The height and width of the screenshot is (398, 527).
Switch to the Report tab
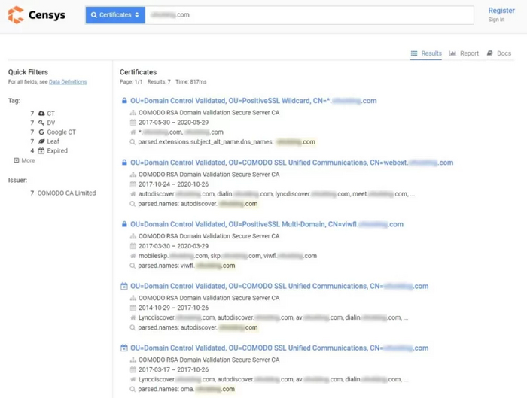click(465, 53)
